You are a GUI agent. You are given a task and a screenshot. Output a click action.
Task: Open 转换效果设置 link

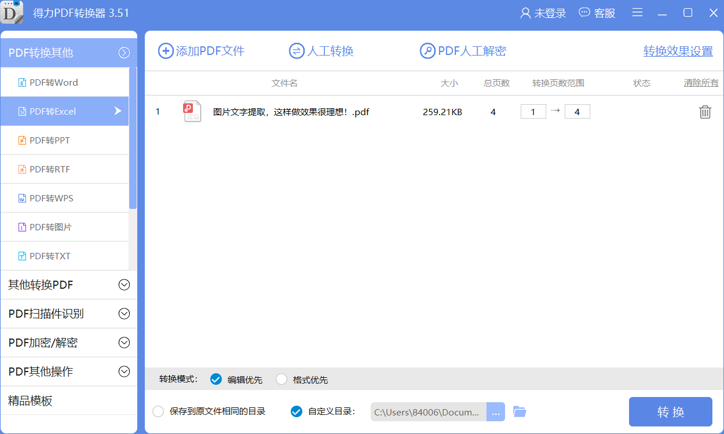pyautogui.click(x=678, y=52)
